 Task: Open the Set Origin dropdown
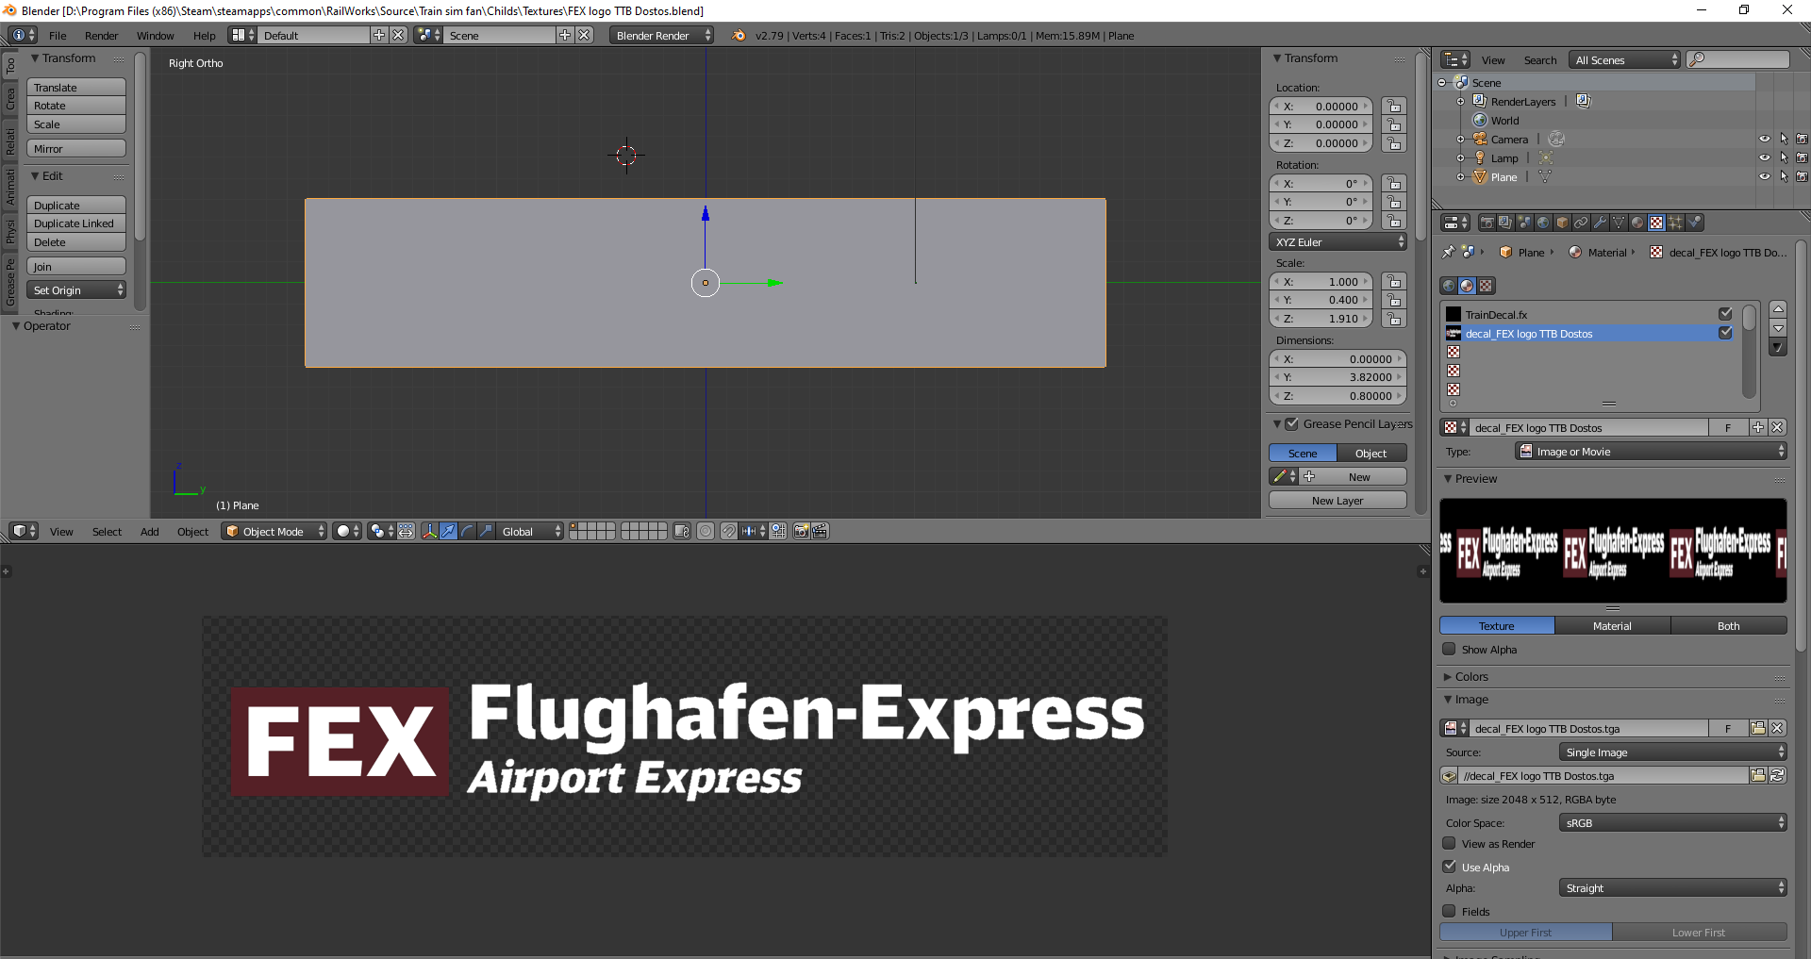[x=76, y=289]
